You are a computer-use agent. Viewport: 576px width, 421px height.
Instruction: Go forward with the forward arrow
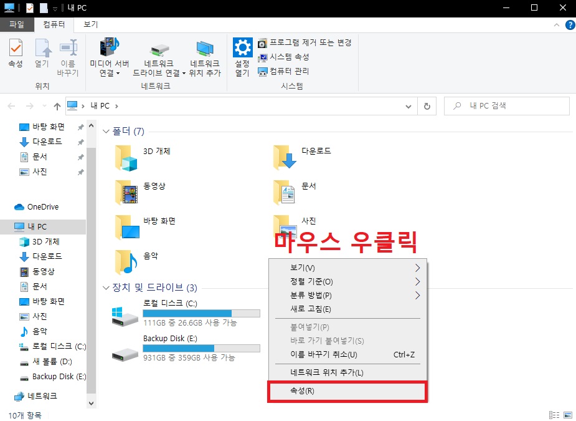pos(30,106)
